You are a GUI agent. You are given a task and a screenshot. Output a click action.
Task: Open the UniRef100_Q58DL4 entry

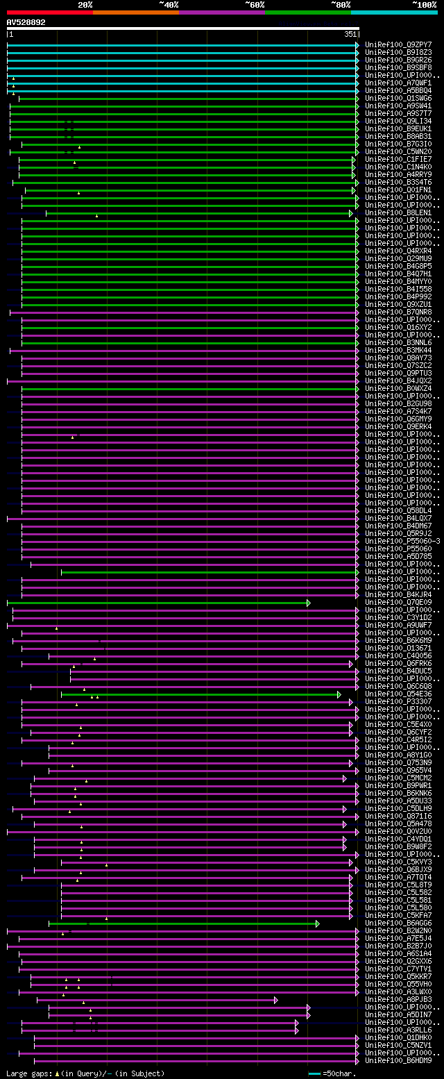coord(398,510)
